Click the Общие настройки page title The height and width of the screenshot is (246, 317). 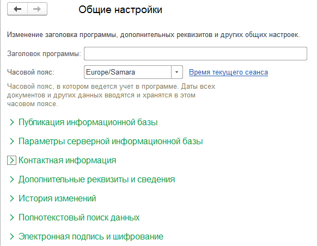tap(120, 9)
